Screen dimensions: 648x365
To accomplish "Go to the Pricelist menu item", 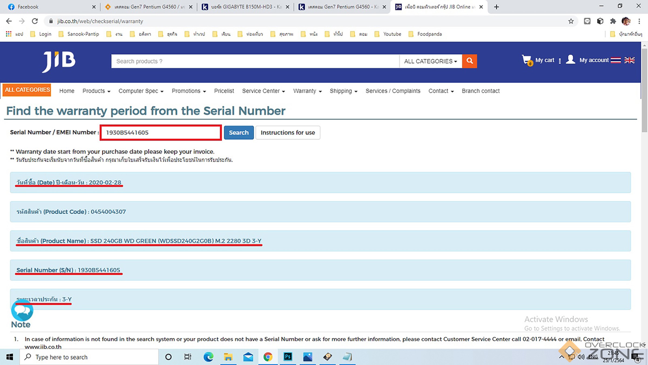I will tap(224, 91).
